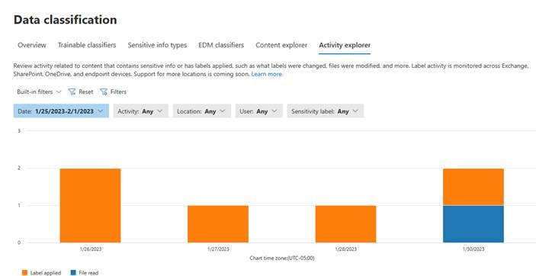Click the 1/27/2023 axis label

click(x=218, y=249)
